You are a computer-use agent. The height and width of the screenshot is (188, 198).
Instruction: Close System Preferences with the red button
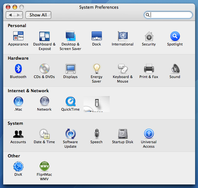[x=8, y=7]
